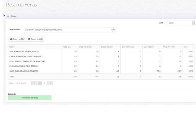This screenshot has width=196, height=126.
Task: Click the Resumo Férias page title
Action: 21,5
